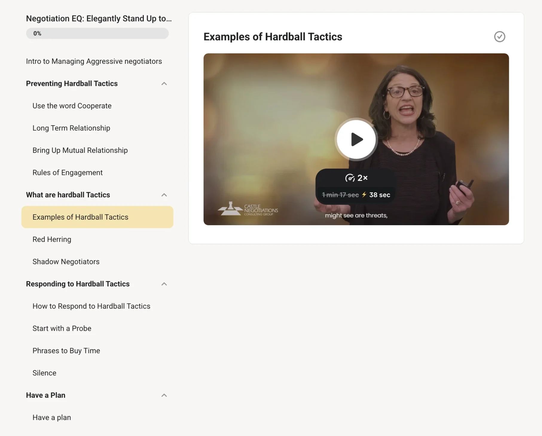Mark lesson complete with checkmark icon

(499, 37)
